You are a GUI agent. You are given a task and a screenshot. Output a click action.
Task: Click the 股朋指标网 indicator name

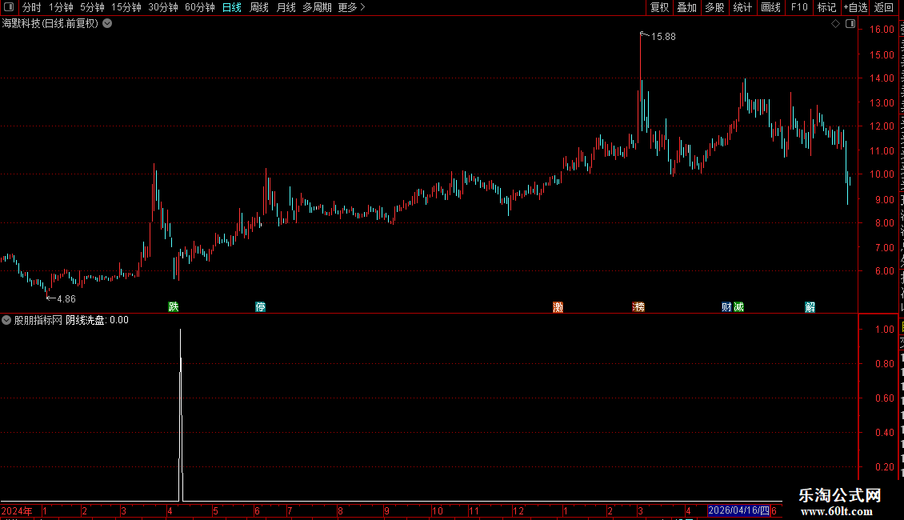click(x=38, y=320)
